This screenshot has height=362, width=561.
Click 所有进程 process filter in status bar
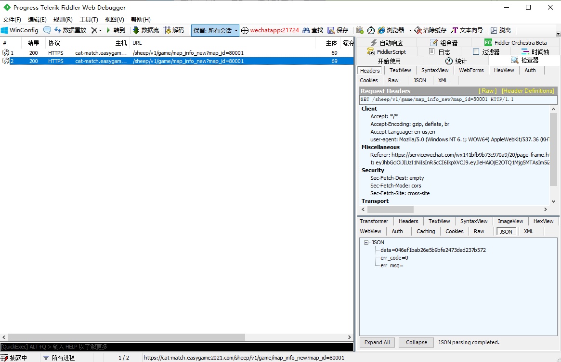tap(59, 358)
